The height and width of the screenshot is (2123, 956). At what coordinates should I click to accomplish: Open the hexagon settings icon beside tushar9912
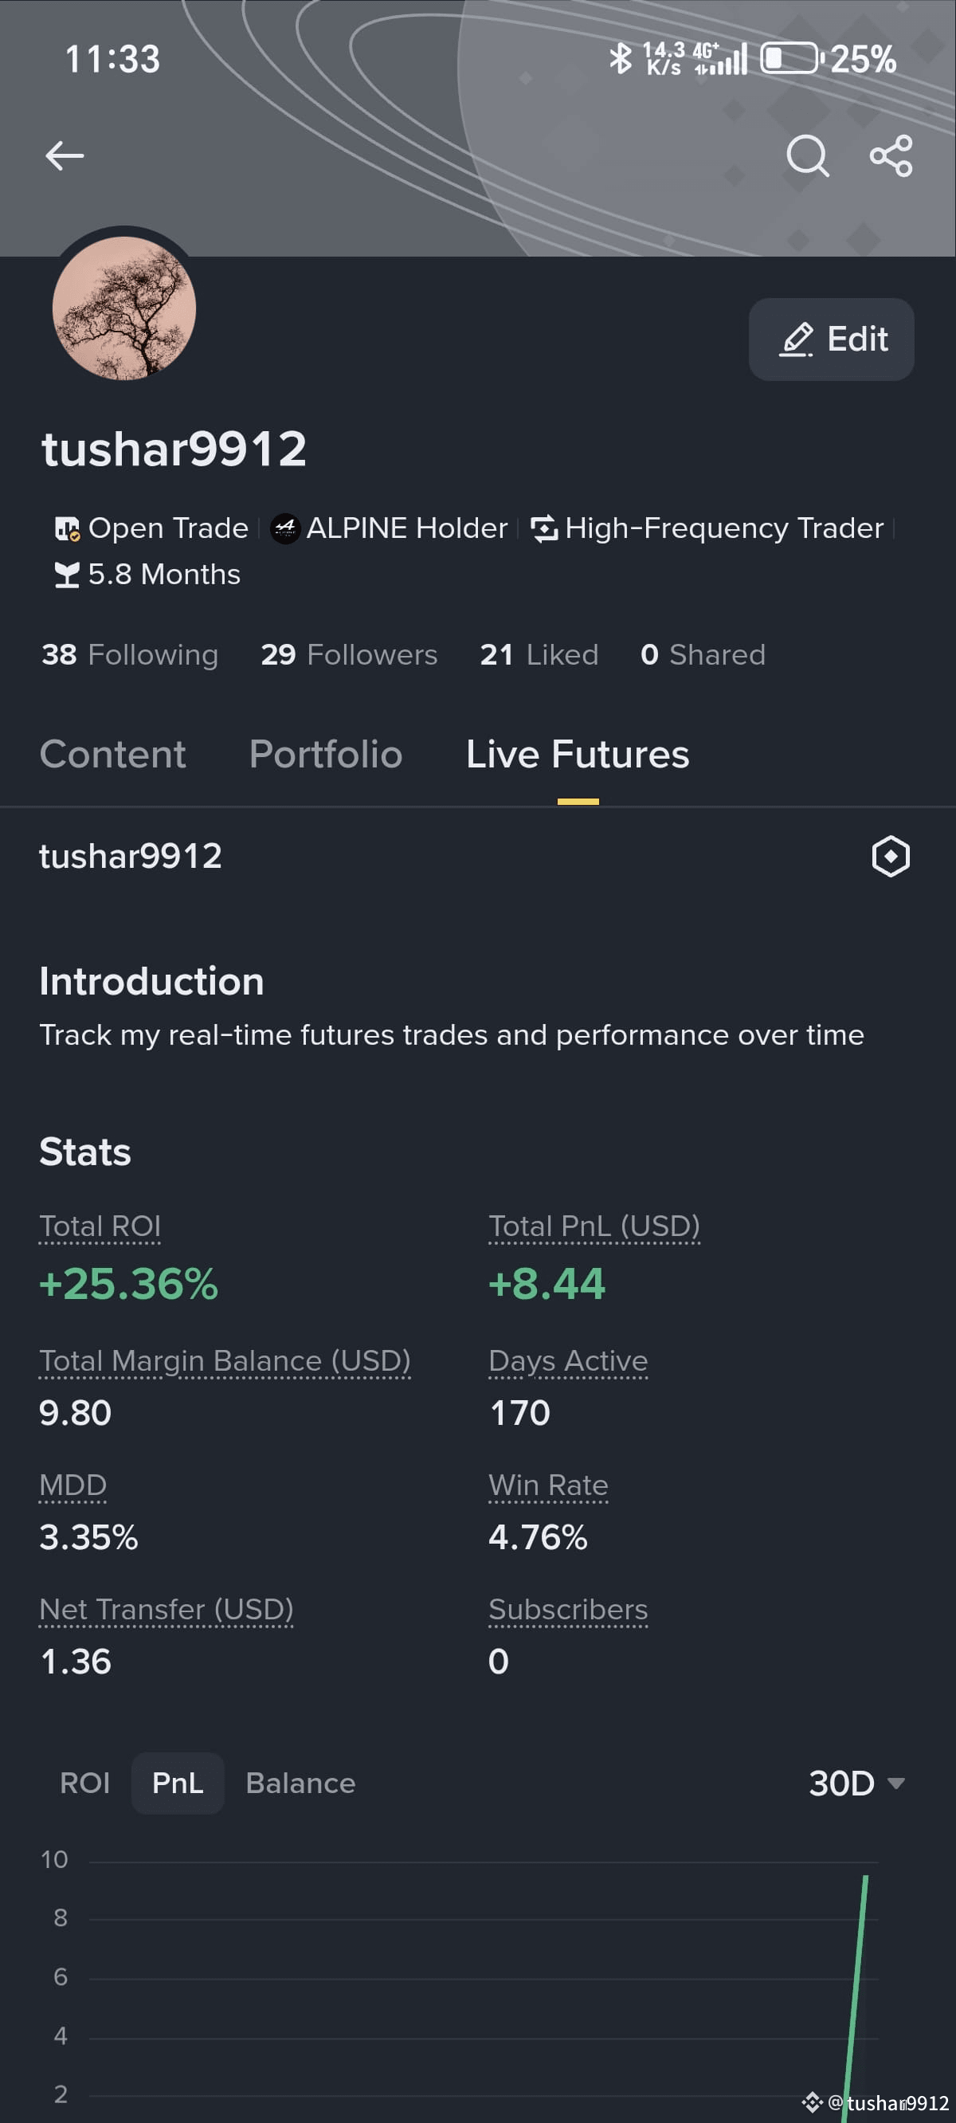[x=890, y=856]
